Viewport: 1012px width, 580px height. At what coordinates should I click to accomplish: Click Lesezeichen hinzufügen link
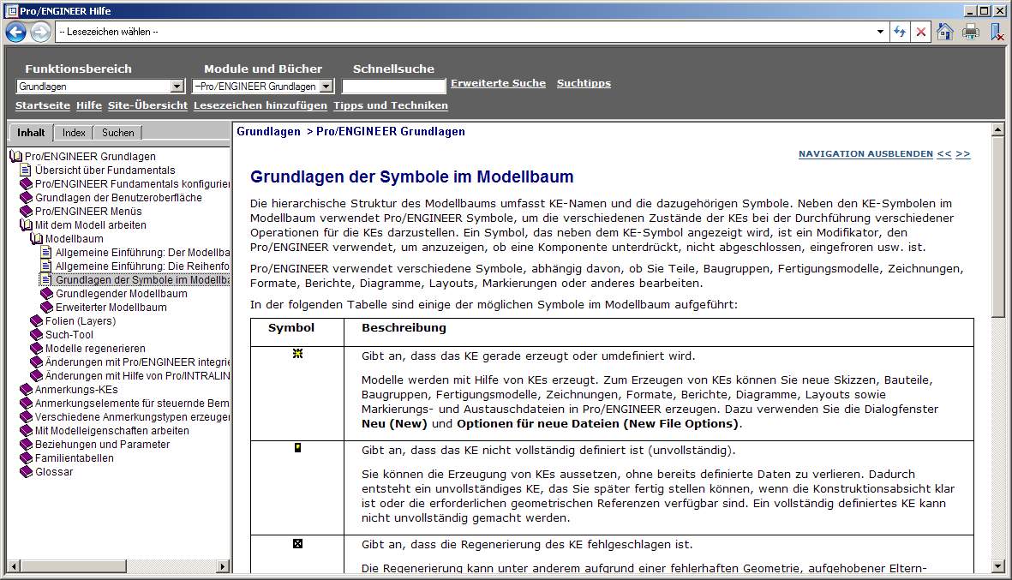coord(260,105)
